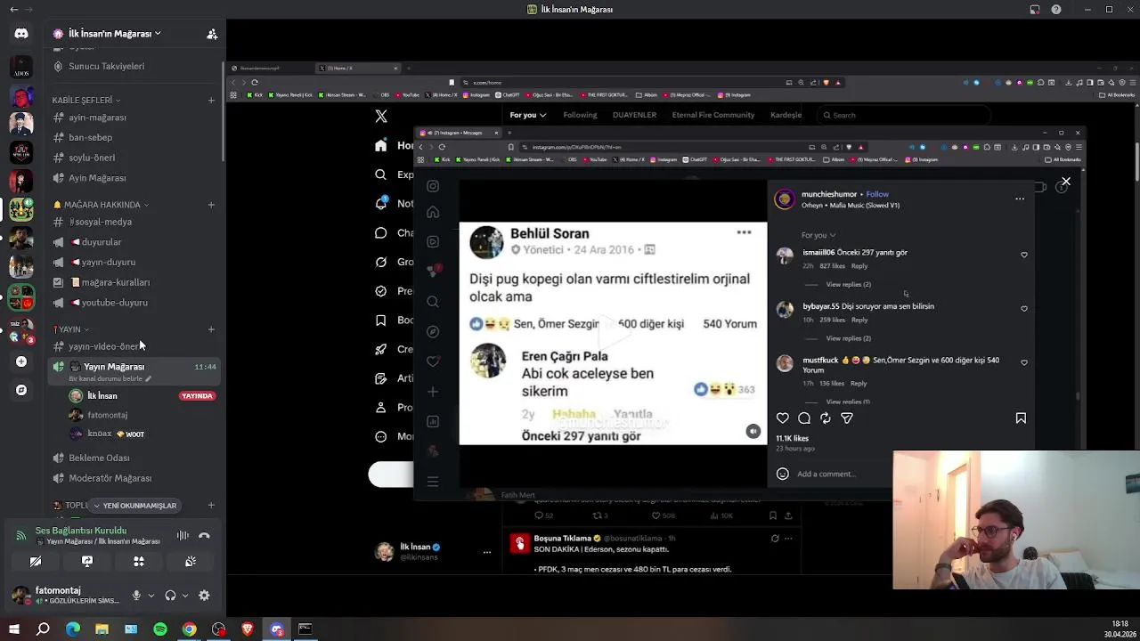The height and width of the screenshot is (641, 1140).
Task: Open comment icon on Instagram post
Action: [x=804, y=418]
